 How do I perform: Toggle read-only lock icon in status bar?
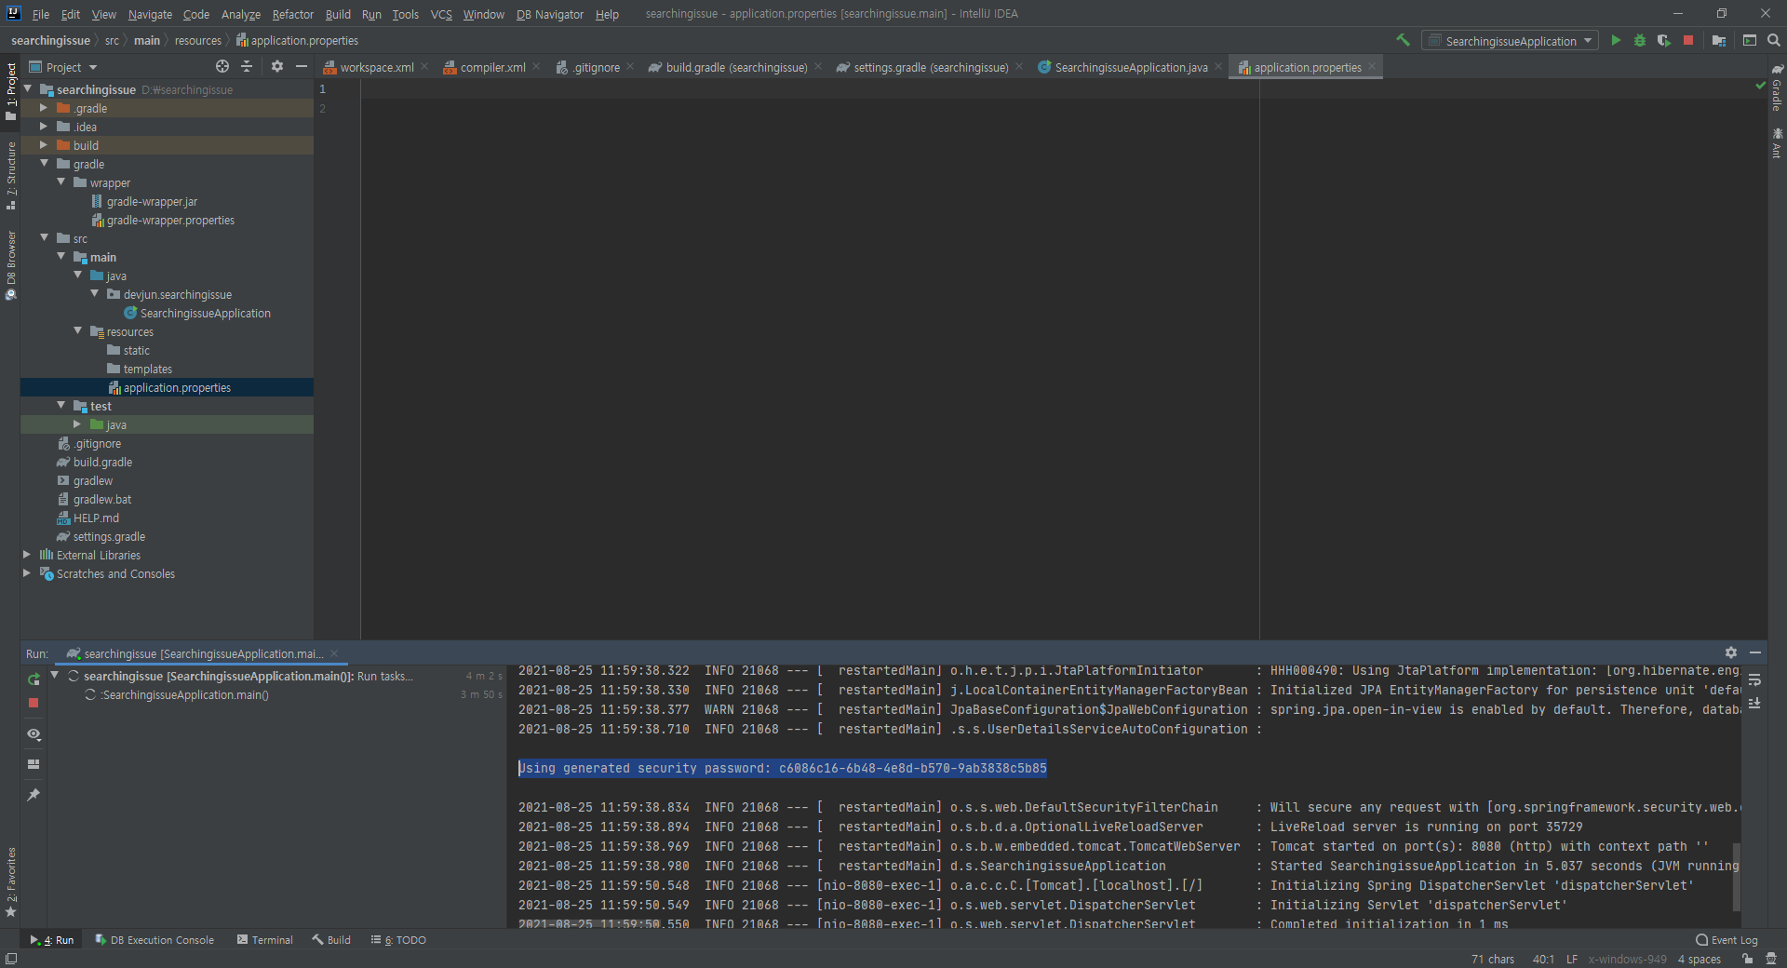tap(1748, 959)
